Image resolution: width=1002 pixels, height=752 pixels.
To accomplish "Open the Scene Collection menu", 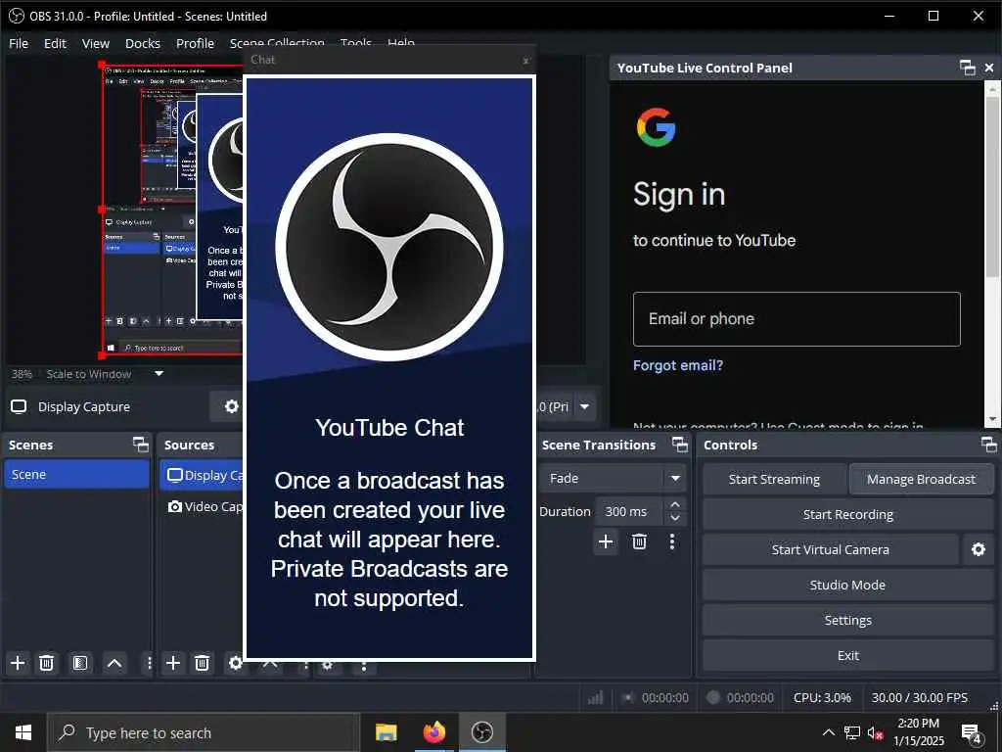I will [x=277, y=43].
